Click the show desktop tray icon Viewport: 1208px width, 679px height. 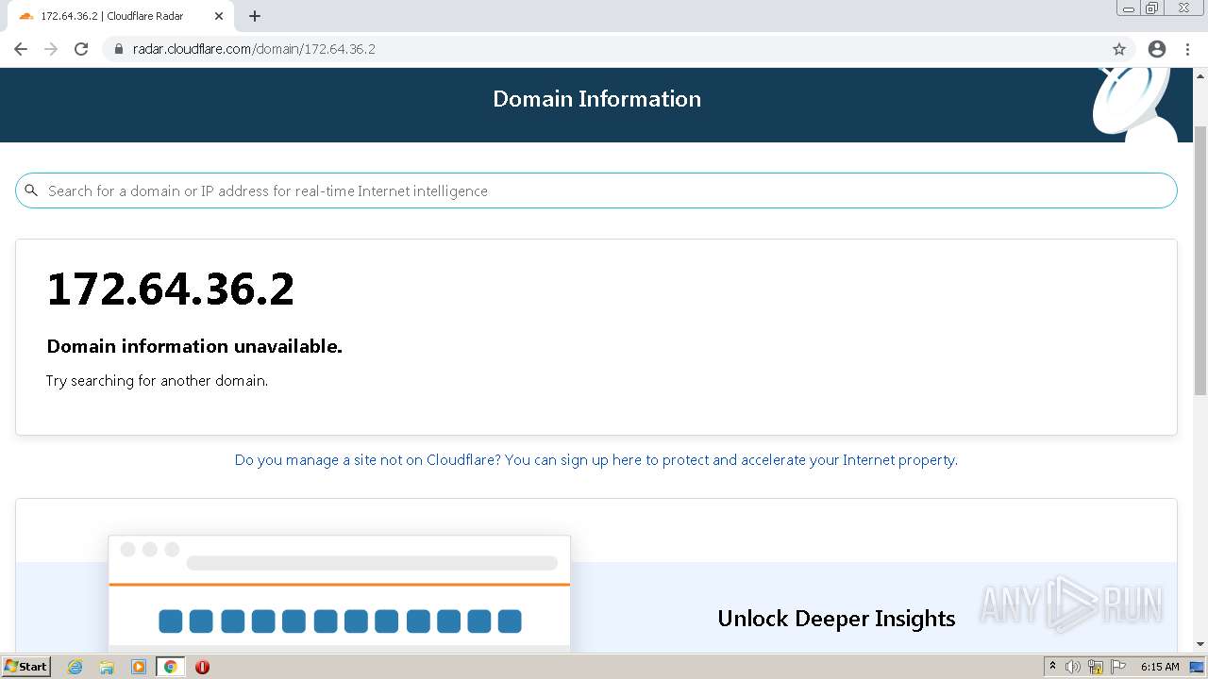(x=1197, y=667)
